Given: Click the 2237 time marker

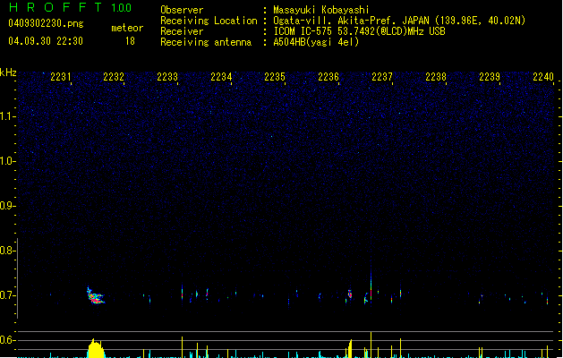Looking at the screenshot, I should tap(382, 77).
